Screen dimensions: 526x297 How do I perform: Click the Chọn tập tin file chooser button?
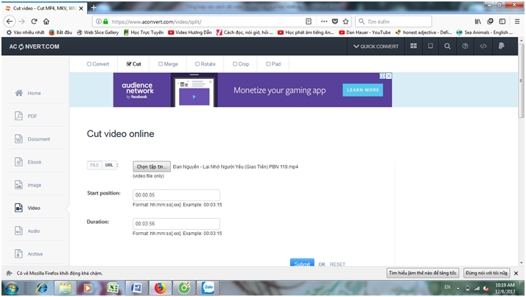point(152,167)
